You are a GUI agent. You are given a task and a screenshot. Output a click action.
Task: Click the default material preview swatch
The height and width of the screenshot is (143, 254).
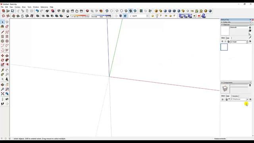(x=225, y=31)
